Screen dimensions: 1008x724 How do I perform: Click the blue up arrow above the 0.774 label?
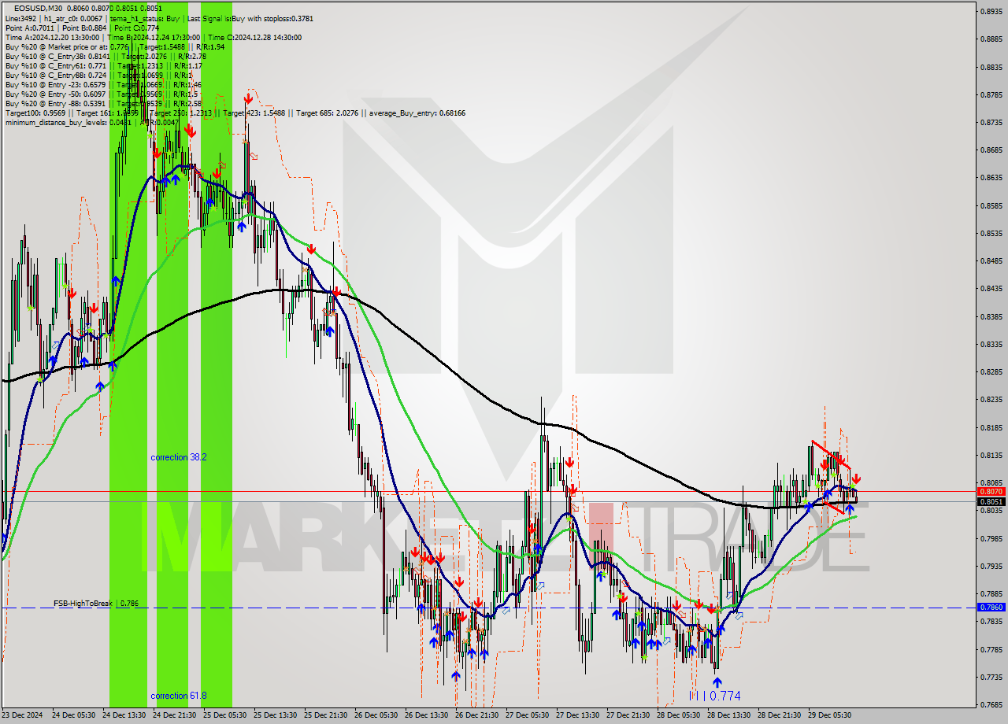click(717, 682)
